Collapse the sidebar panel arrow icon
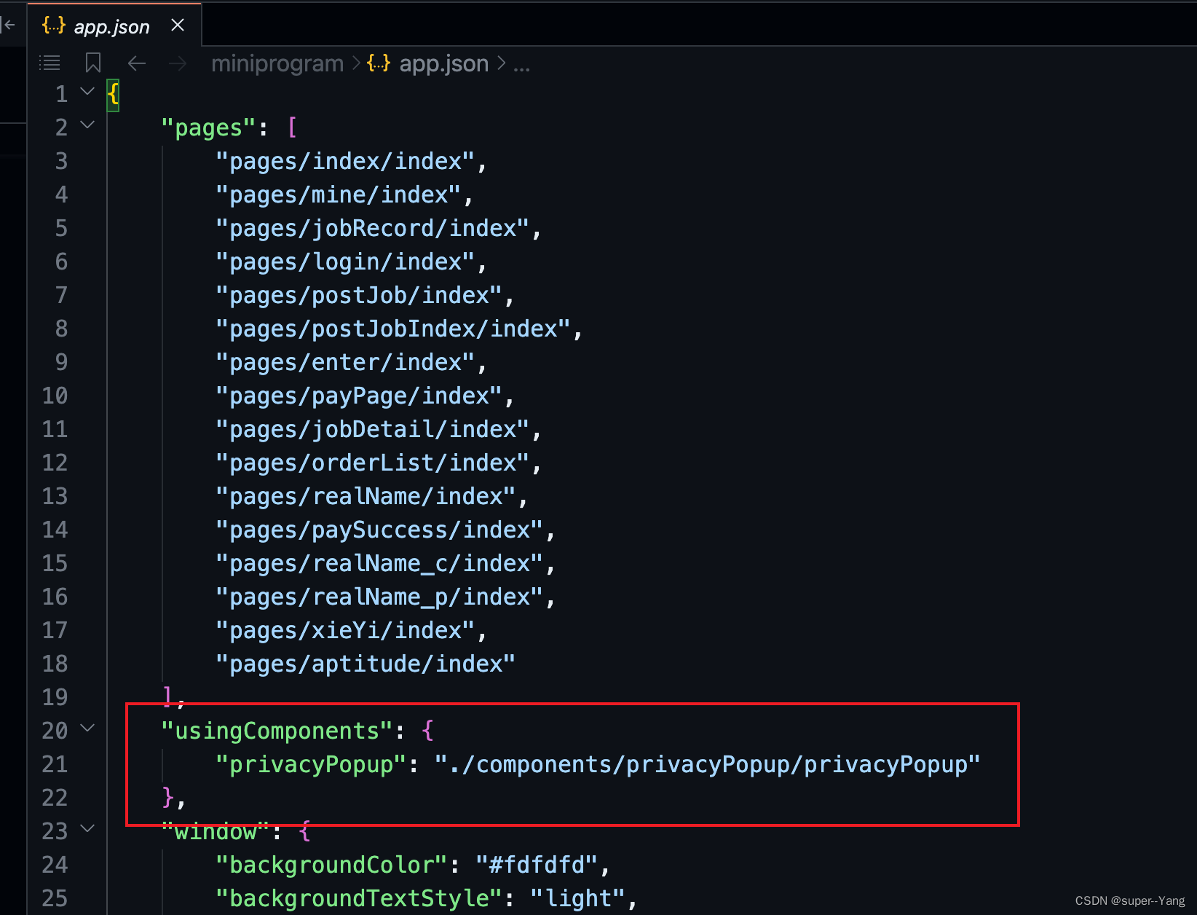The height and width of the screenshot is (915, 1197). point(8,25)
